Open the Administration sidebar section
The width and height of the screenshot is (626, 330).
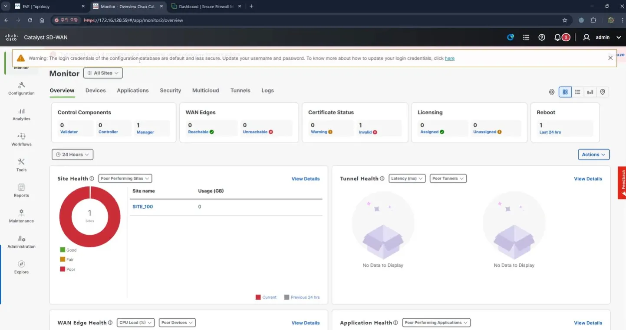[x=21, y=242]
